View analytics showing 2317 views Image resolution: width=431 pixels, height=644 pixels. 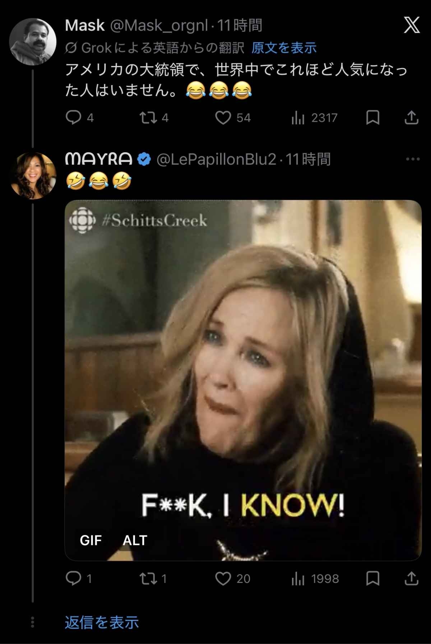(x=298, y=117)
